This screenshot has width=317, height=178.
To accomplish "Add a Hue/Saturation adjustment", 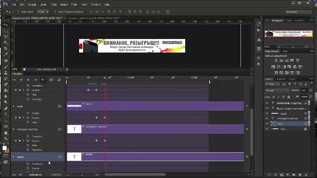I will 273,67.
